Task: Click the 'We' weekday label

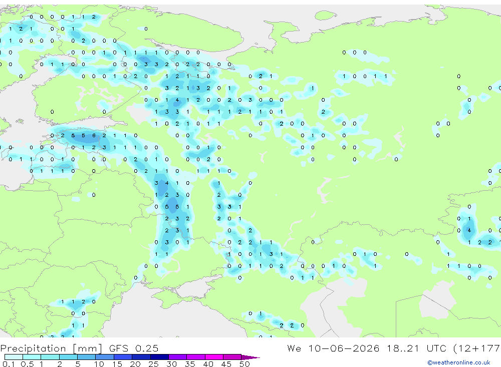Action: [294, 348]
